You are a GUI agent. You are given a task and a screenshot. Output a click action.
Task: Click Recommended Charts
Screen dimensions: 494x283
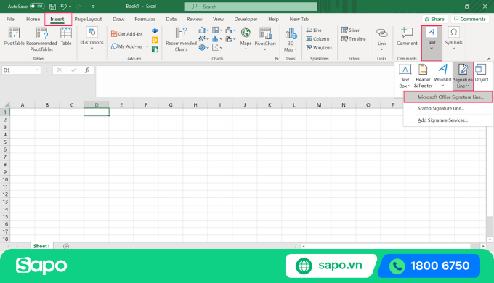(x=181, y=39)
